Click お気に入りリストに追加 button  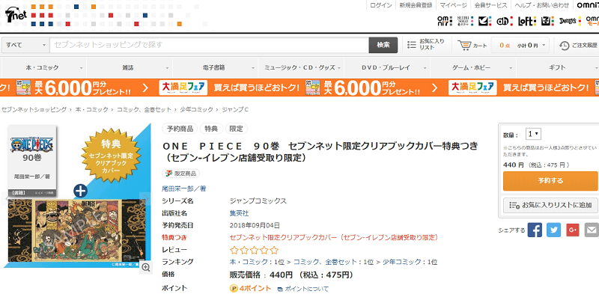[550, 205]
